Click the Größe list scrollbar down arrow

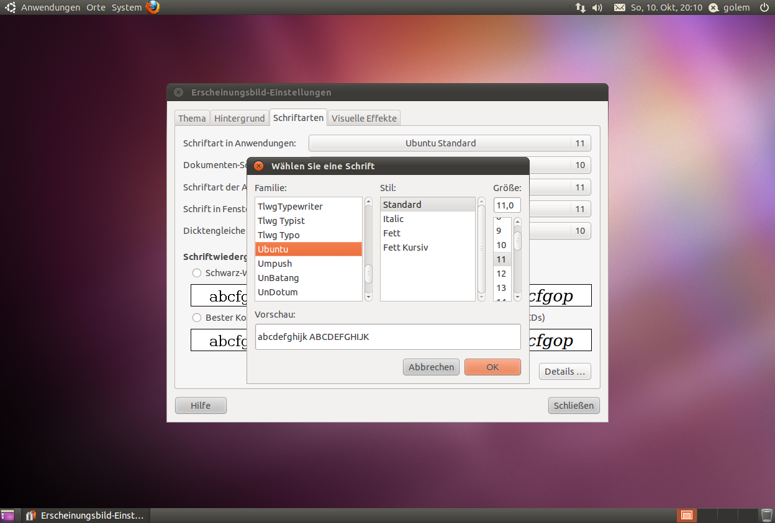pyautogui.click(x=517, y=297)
